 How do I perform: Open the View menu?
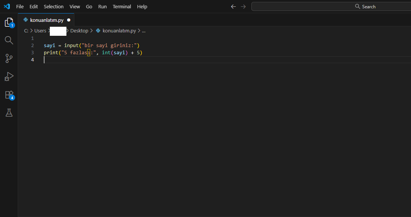[x=75, y=6]
